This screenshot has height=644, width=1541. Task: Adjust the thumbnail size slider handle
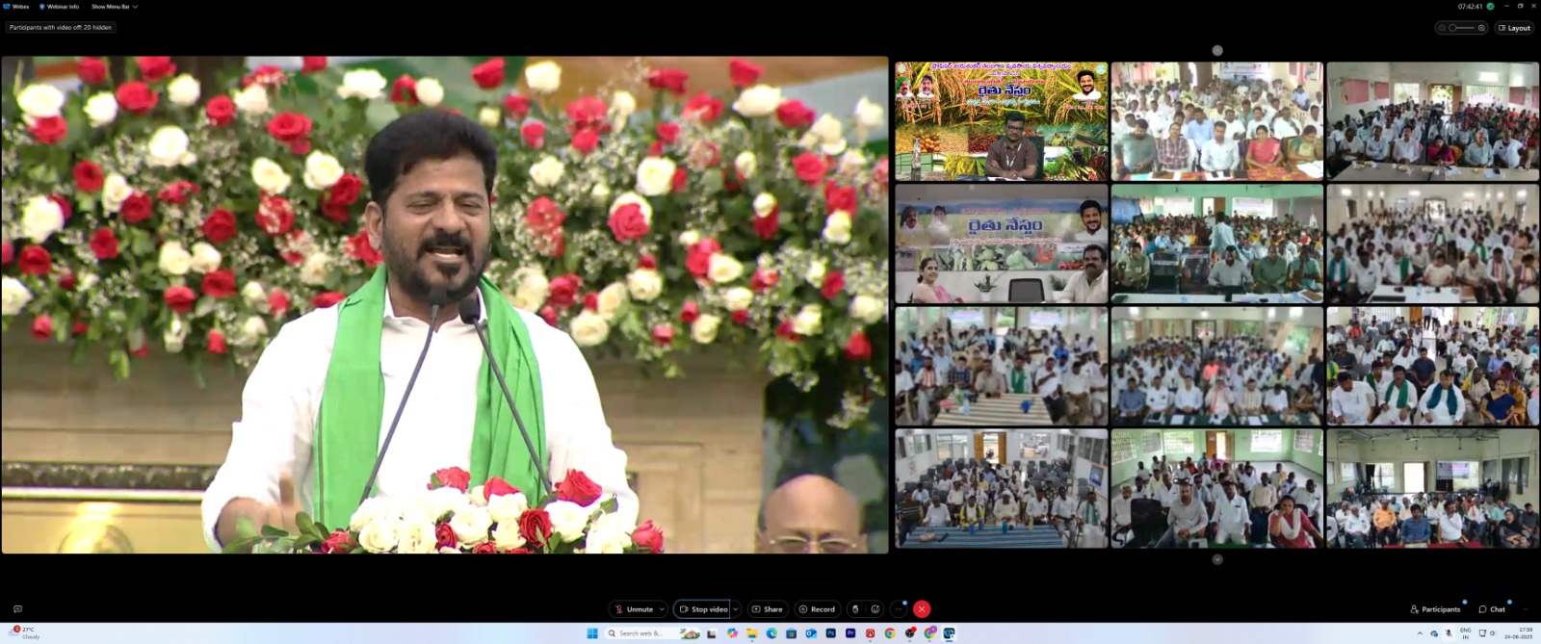1452,28
